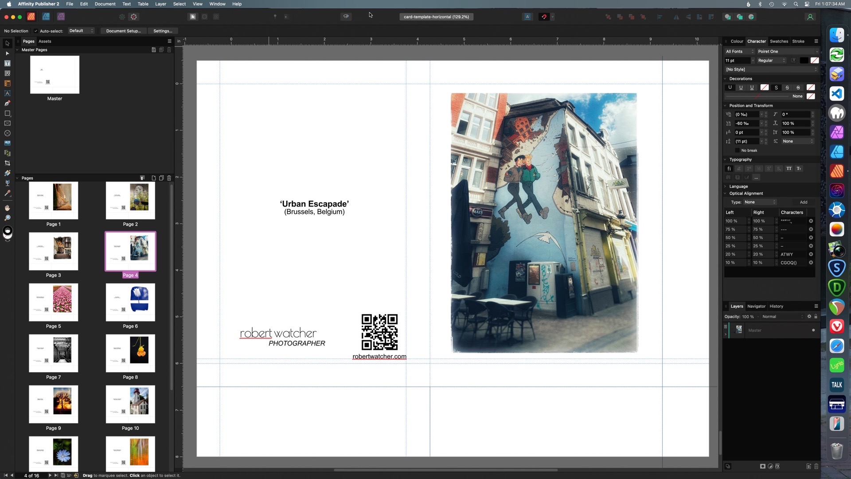Toggle the Auto-select checkbox
851x479 pixels.
tap(36, 31)
